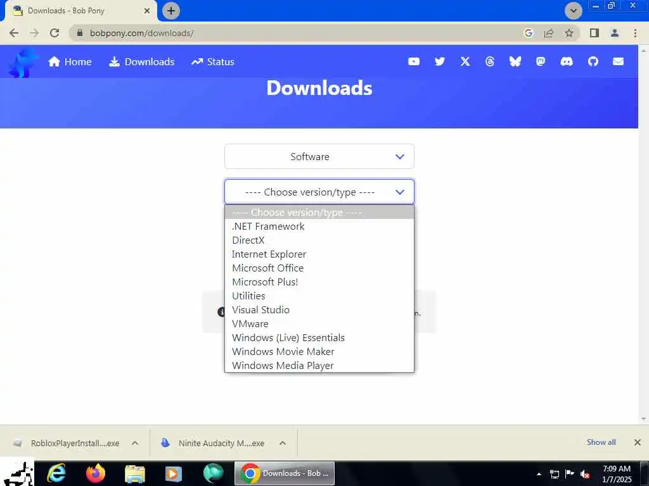Select Windows (Live) Essentials option

pos(319,338)
